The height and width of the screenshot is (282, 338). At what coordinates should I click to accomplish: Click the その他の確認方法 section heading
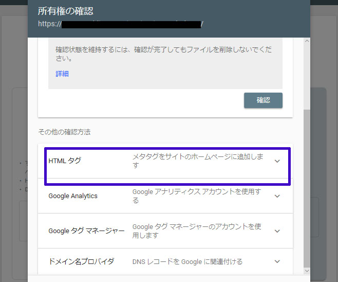(x=64, y=132)
